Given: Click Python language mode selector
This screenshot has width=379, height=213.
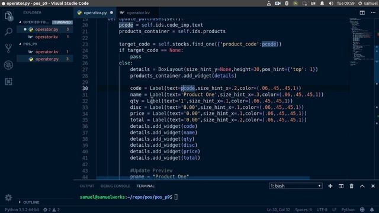Looking at the screenshot, I should tap(348, 209).
